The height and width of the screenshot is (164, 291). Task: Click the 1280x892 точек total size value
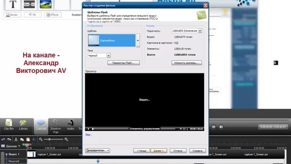coord(185,55)
